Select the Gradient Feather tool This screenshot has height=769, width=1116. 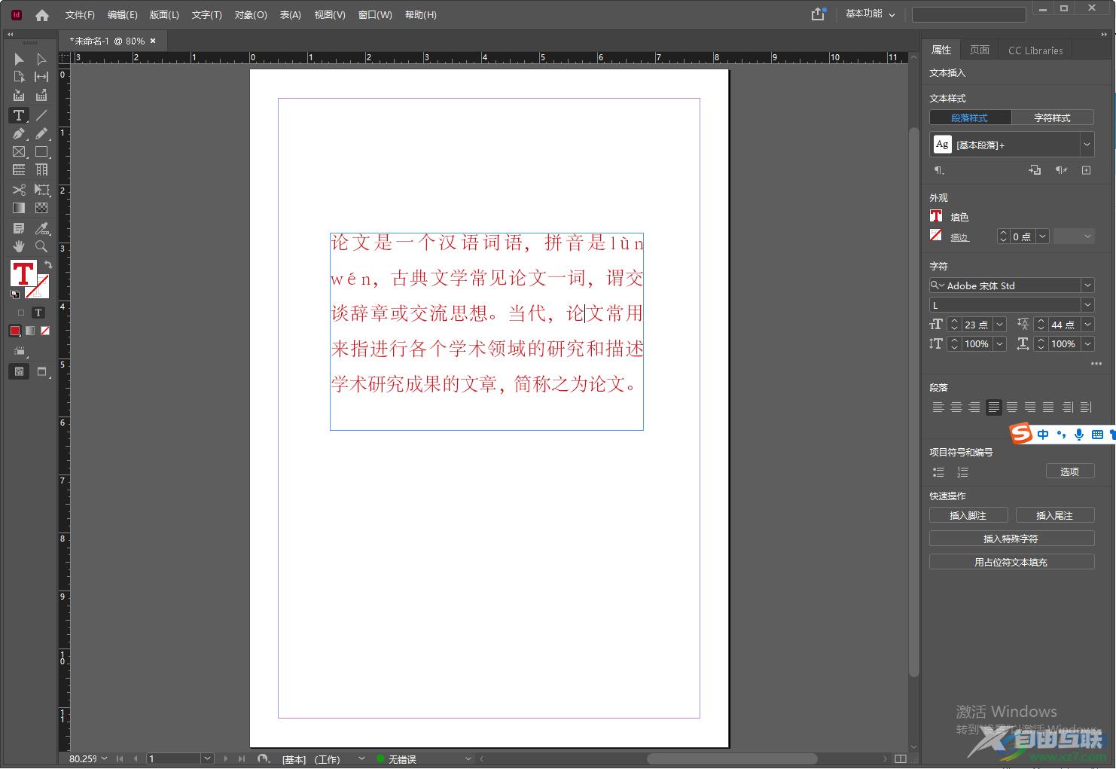[x=41, y=208]
